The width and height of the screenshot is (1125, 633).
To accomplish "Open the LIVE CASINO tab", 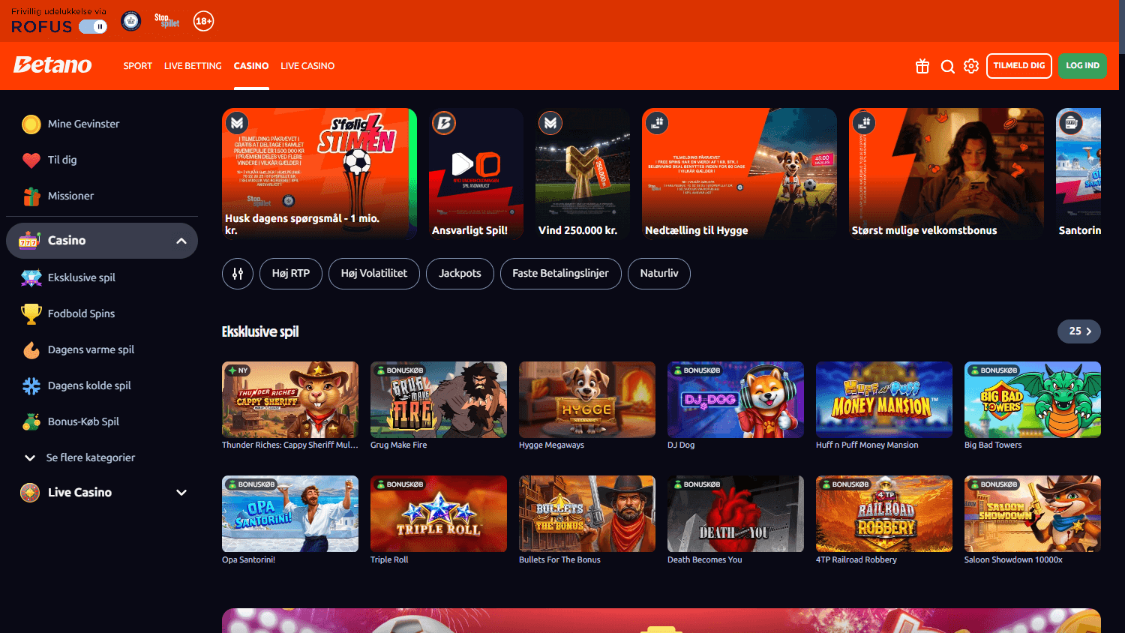I will click(307, 66).
